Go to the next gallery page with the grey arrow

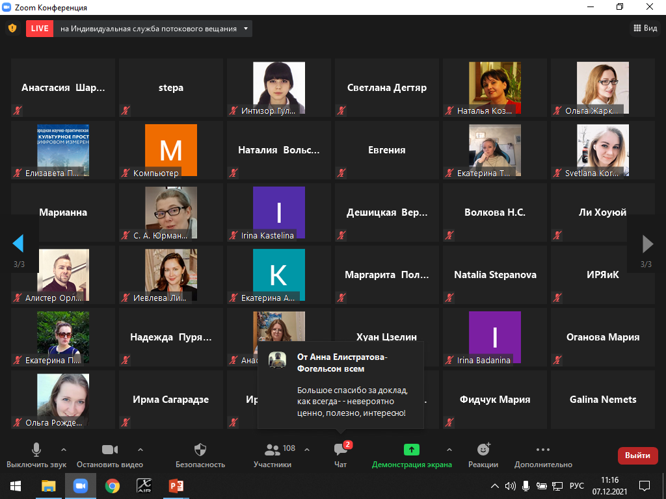pos(648,244)
